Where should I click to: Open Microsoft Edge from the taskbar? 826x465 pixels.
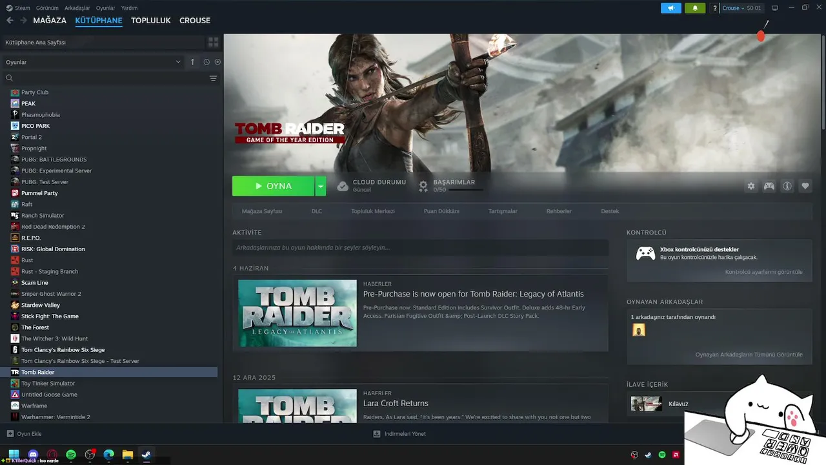[x=109, y=455]
